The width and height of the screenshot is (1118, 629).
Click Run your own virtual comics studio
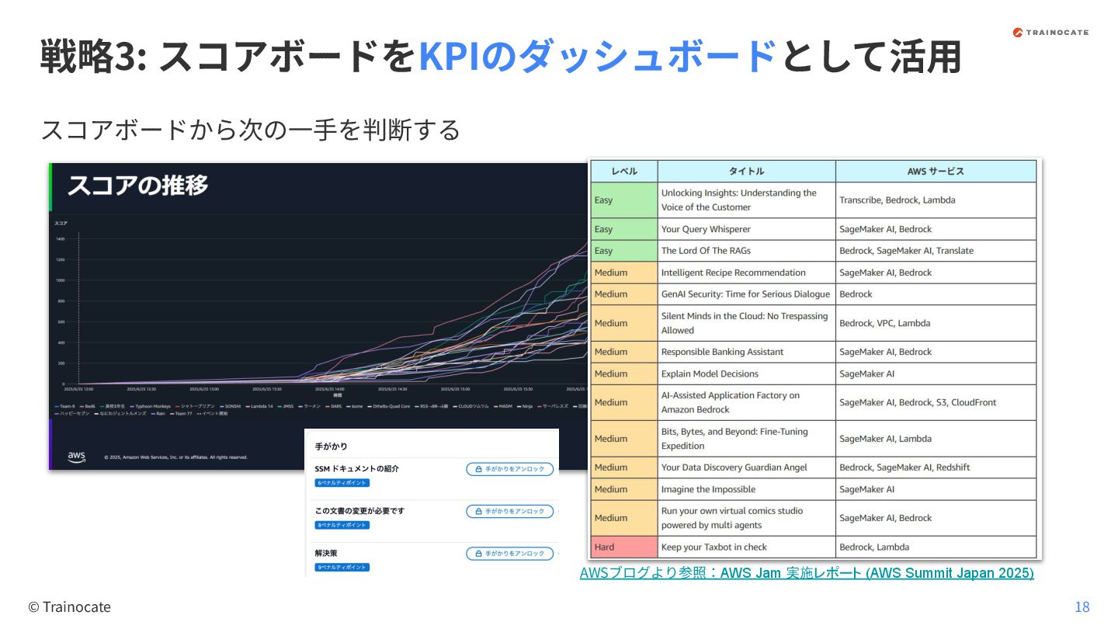(746, 518)
